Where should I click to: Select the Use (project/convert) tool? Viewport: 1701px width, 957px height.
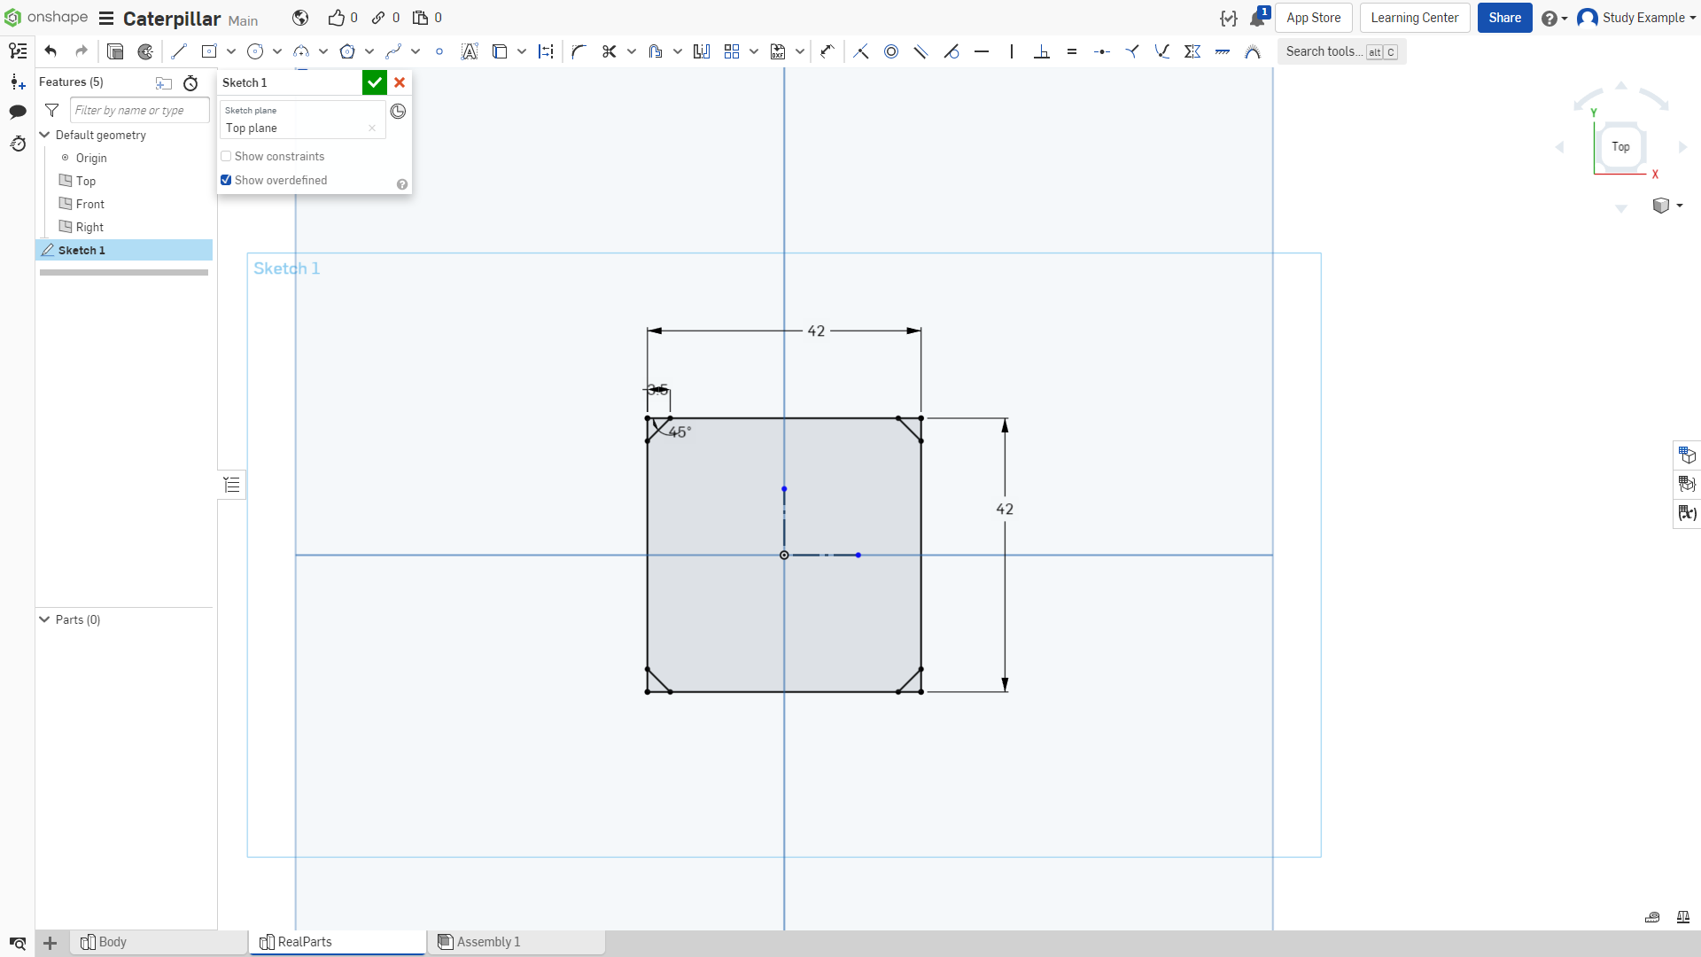500,51
